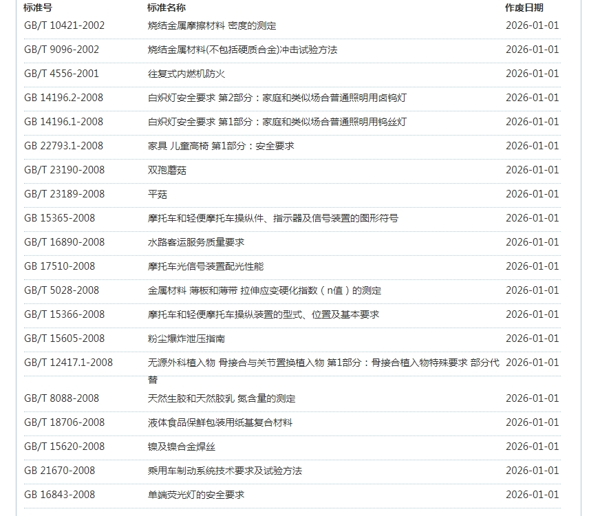Open standard number GB 15365-2008
The width and height of the screenshot is (600, 516).
(x=60, y=218)
